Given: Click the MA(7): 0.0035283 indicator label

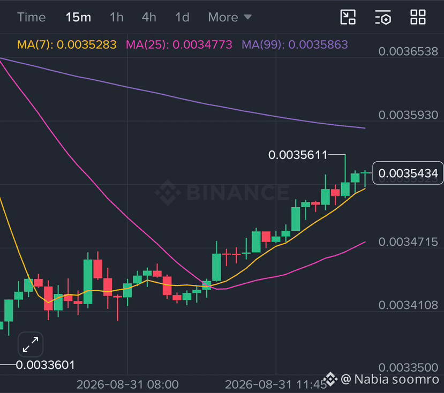Looking at the screenshot, I should [x=67, y=44].
